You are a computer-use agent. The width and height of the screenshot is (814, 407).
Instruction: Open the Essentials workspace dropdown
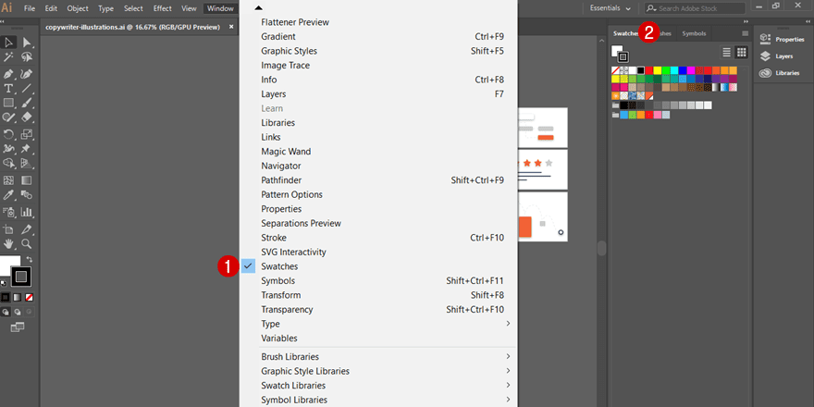[610, 8]
